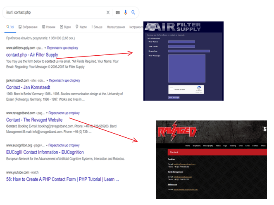Open Contact - Jan Kornstaedt result
Image resolution: width=274 pixels, height=205 pixels.
(28, 87)
